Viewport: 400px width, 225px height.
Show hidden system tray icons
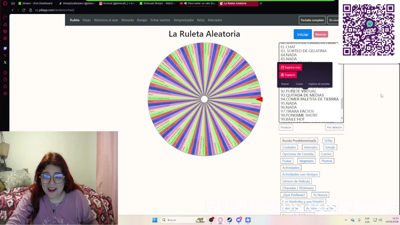[x=346, y=220]
